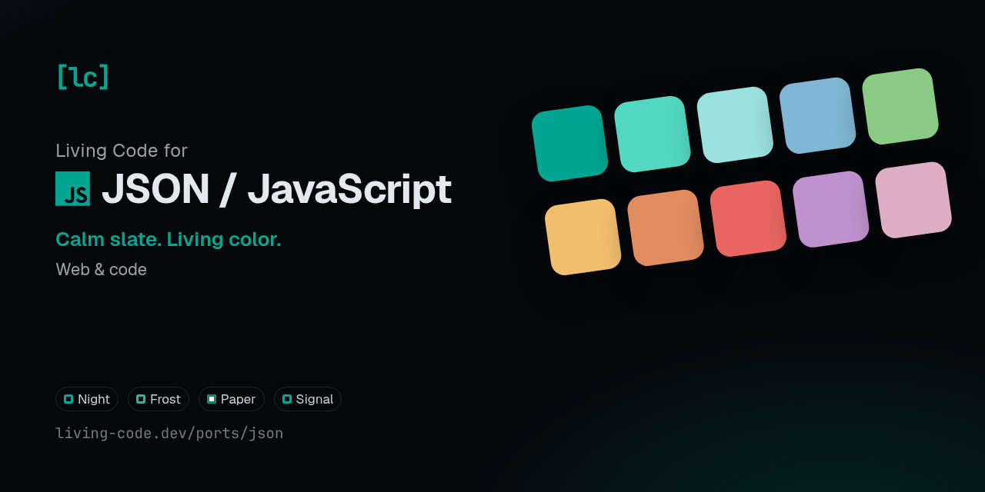
Task: Select the Night theme chip
Action: point(87,399)
